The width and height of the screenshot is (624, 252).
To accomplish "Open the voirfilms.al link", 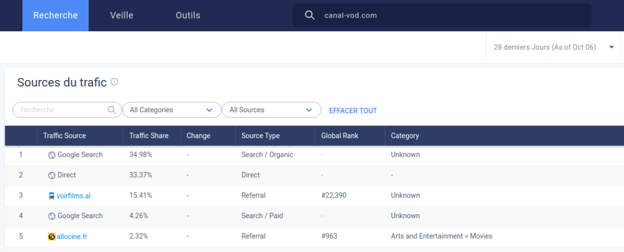I will click(x=73, y=196).
